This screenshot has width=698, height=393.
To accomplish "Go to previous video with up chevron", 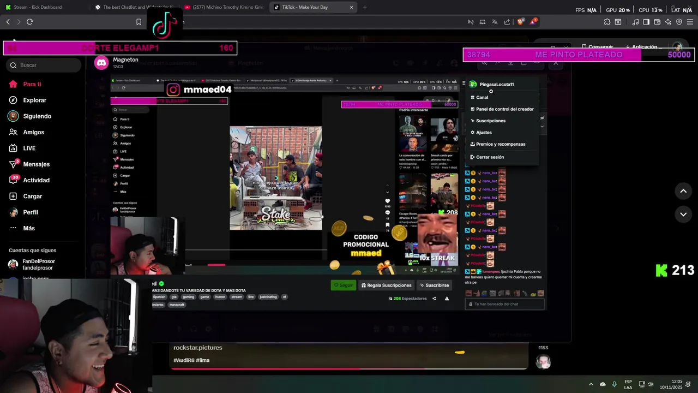I will (683, 191).
